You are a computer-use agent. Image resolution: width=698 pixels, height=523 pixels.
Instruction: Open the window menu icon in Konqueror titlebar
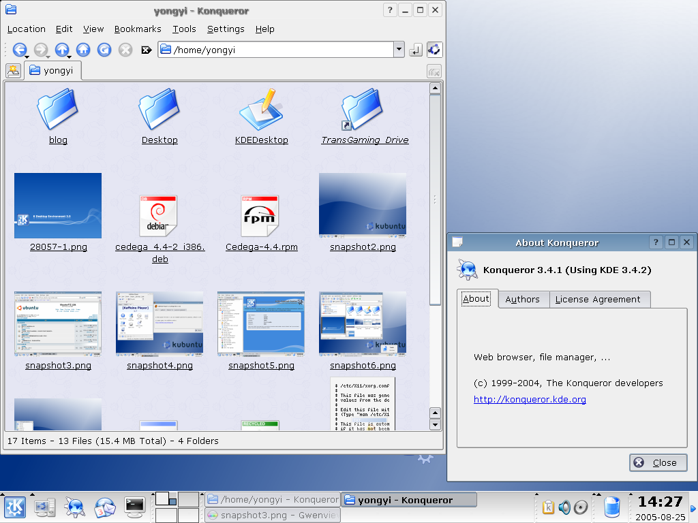[11, 10]
